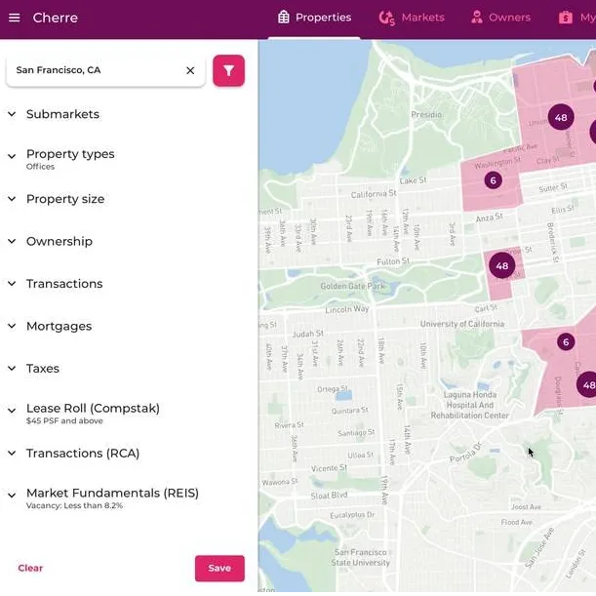This screenshot has width=596, height=596.
Task: Expand the Market Fundamentals (REIS) chevron
Action: pos(12,495)
